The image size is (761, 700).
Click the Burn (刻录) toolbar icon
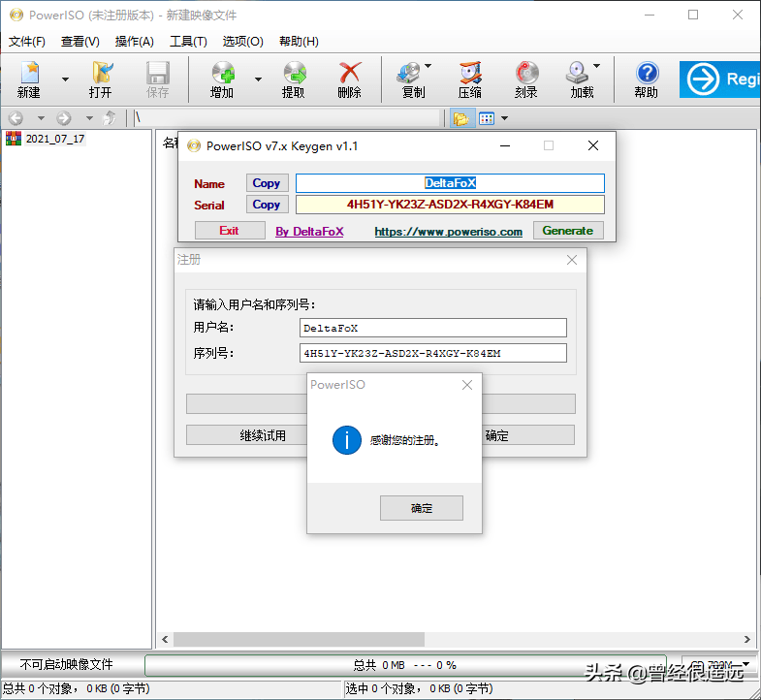[x=526, y=80]
